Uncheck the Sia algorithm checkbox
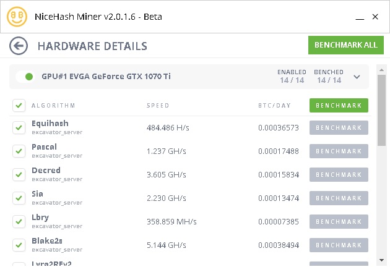 [19, 198]
